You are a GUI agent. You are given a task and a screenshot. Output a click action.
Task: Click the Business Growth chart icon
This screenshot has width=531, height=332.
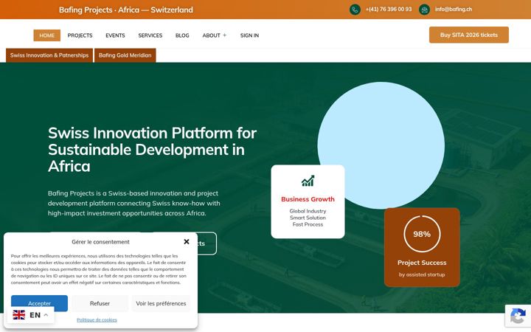(x=308, y=181)
